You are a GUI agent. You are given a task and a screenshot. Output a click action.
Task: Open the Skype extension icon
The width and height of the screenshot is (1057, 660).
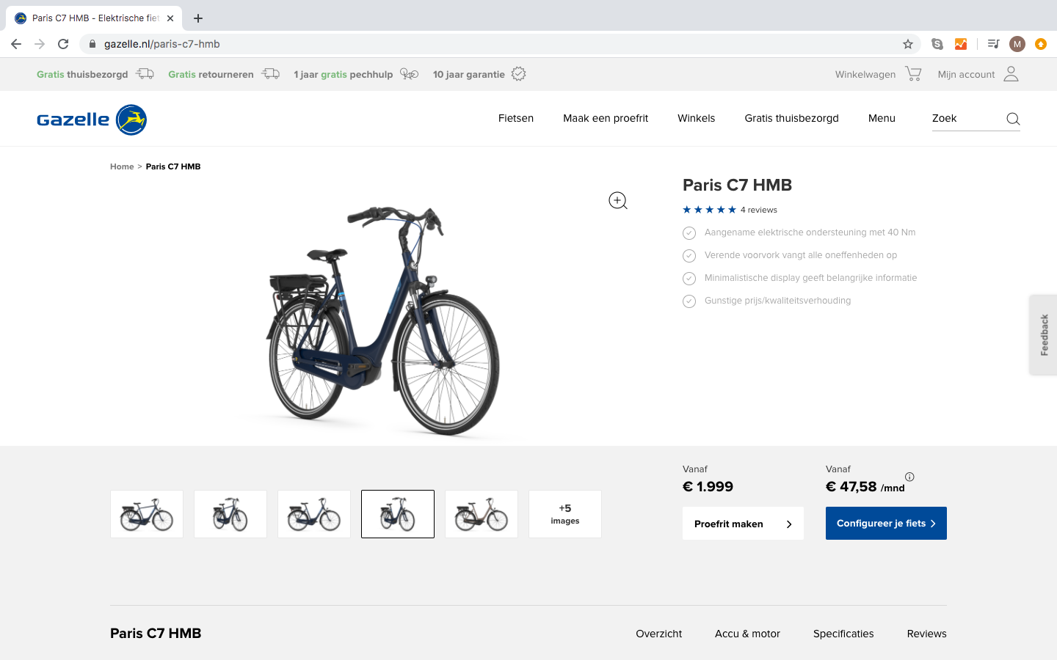pos(937,44)
